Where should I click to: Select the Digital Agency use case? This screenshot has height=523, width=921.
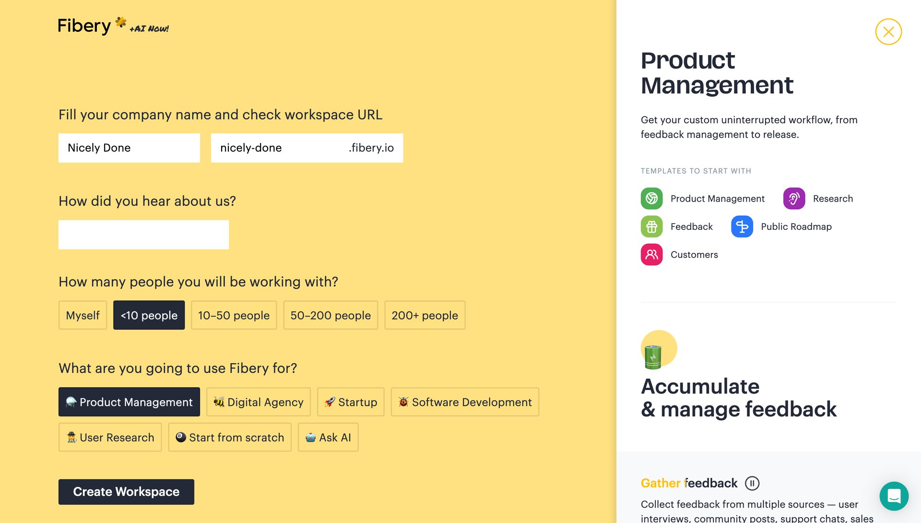tap(258, 402)
